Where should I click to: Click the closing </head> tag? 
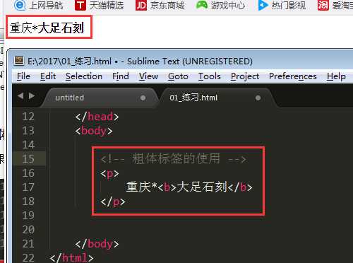97,117
